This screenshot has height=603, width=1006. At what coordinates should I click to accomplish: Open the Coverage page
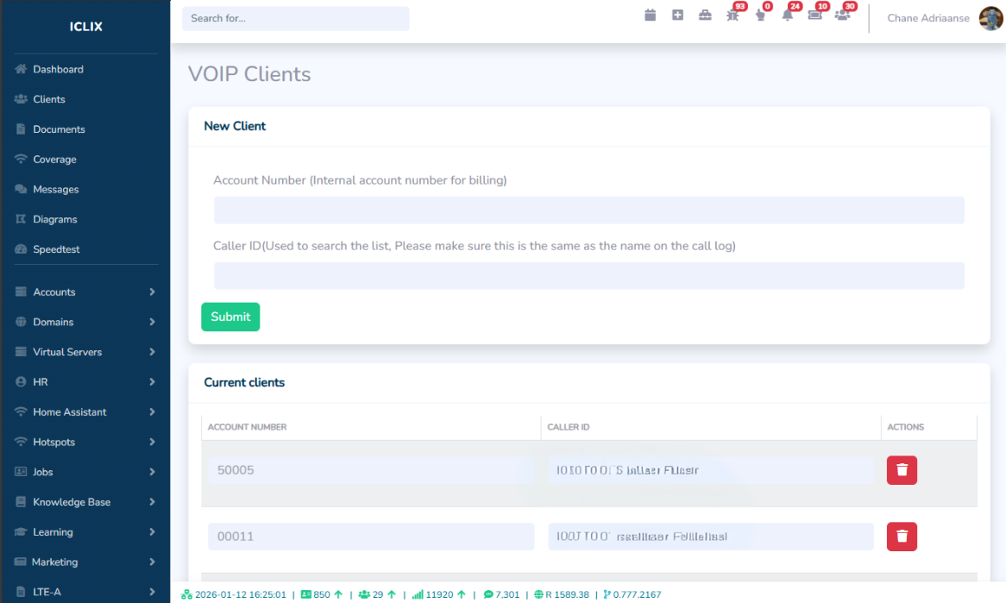pyautogui.click(x=54, y=160)
